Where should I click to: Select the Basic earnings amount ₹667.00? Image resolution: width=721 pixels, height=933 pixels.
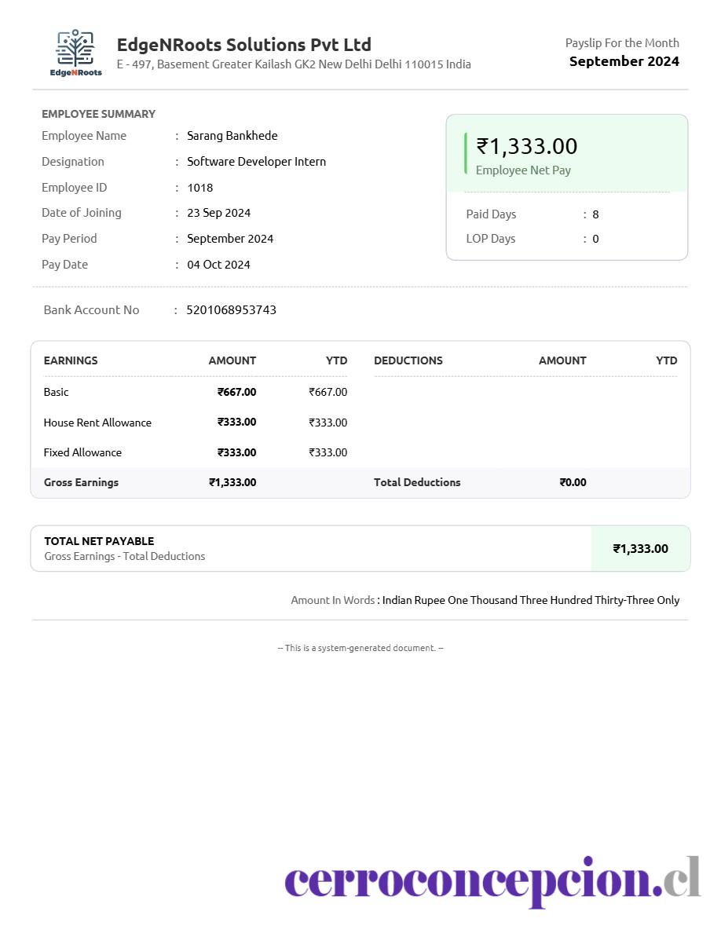236,392
